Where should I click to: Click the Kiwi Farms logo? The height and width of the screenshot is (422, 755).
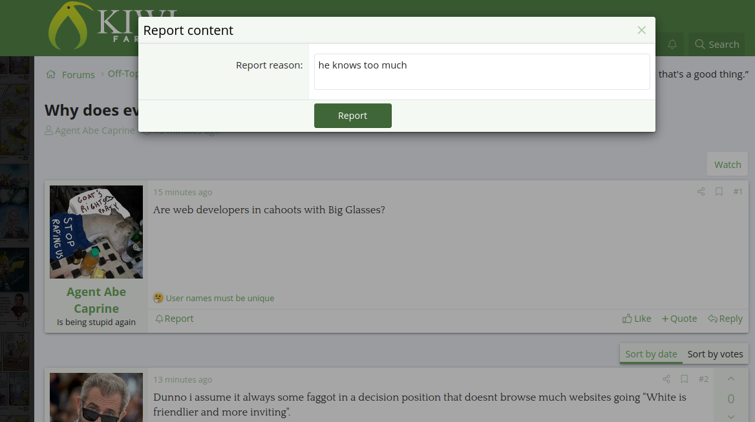click(93, 26)
